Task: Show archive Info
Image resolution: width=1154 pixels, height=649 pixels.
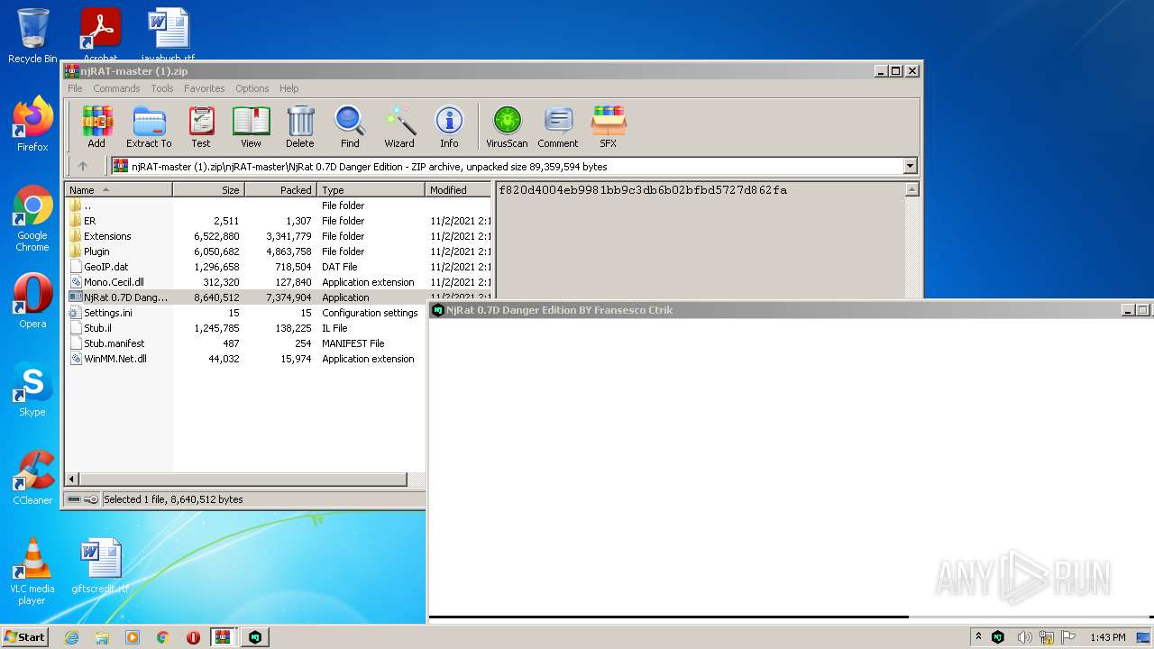Action: 449,127
